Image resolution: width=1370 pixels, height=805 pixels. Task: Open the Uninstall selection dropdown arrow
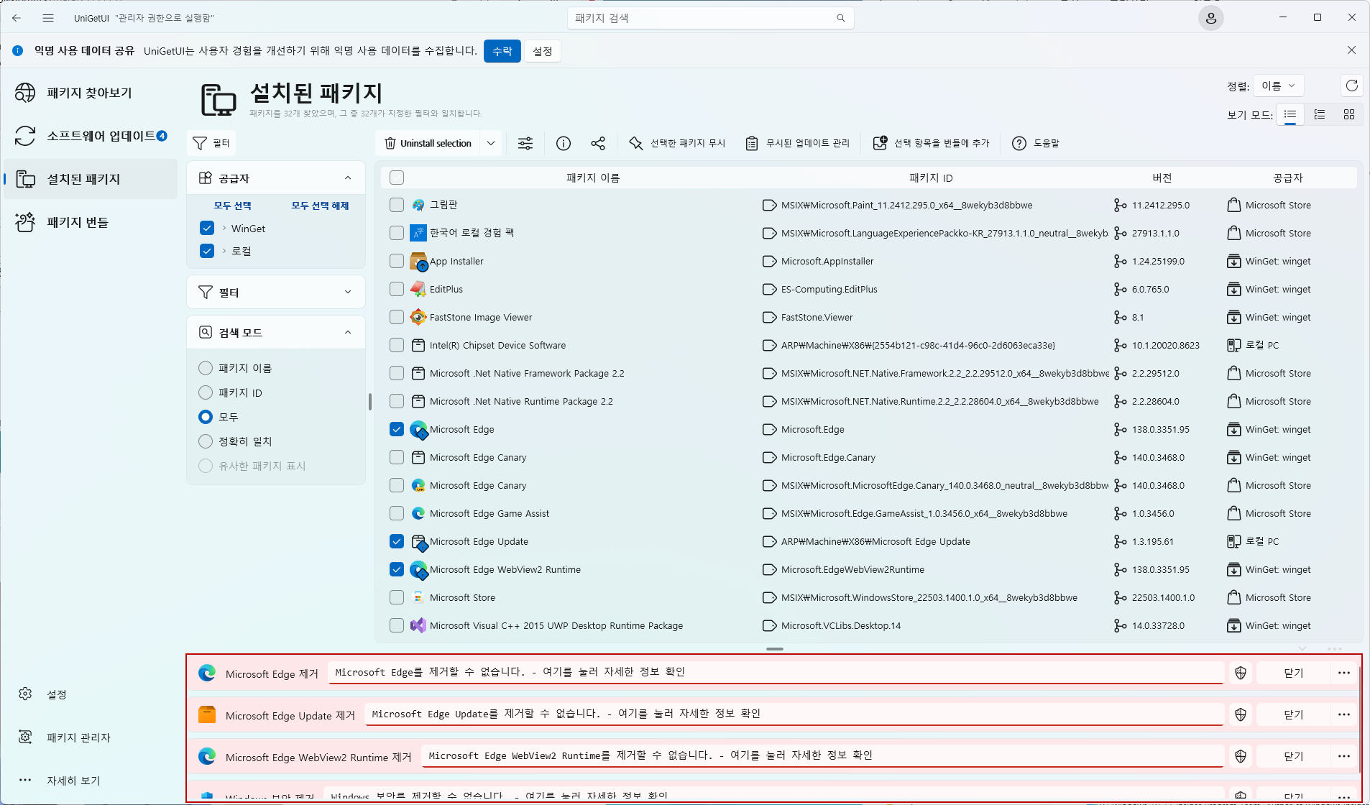coord(491,143)
